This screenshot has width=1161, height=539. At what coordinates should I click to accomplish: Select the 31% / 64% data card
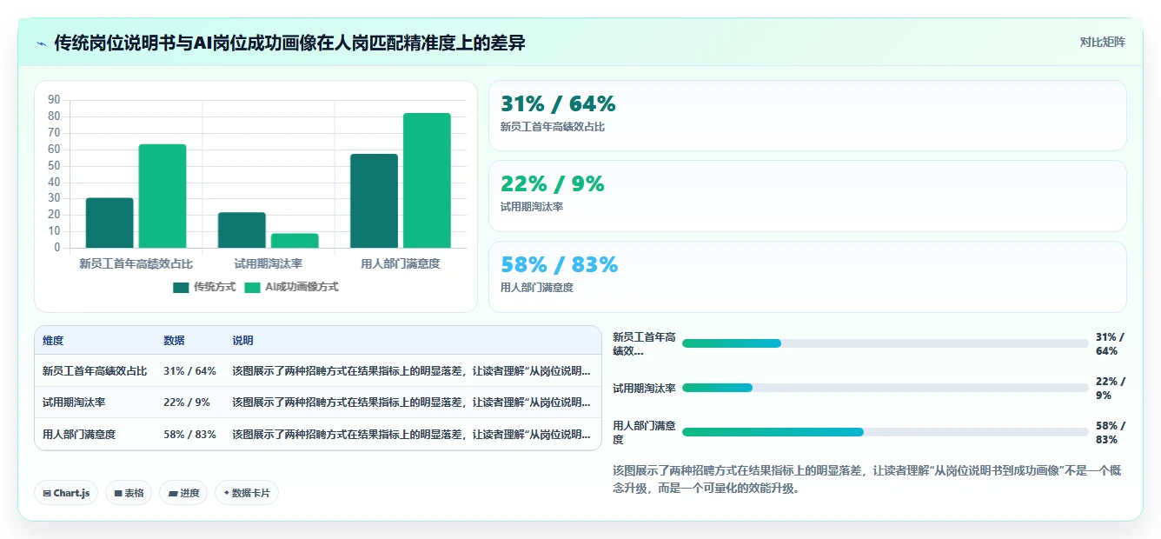point(807,116)
